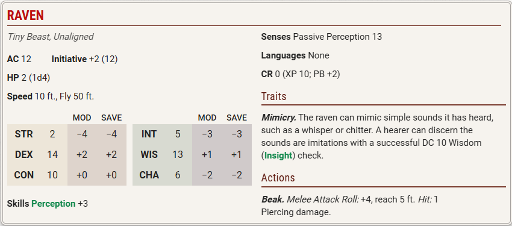Click the Tiny Beast, Unaligned subtitle
This screenshot has width=512, height=226.
click(x=51, y=37)
